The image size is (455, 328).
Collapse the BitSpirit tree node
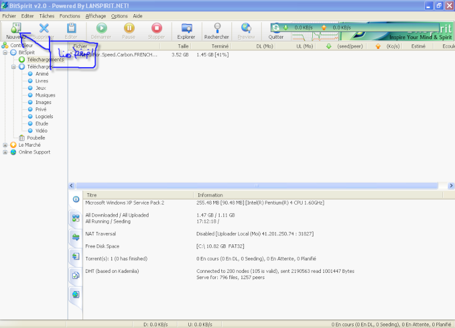[5, 52]
